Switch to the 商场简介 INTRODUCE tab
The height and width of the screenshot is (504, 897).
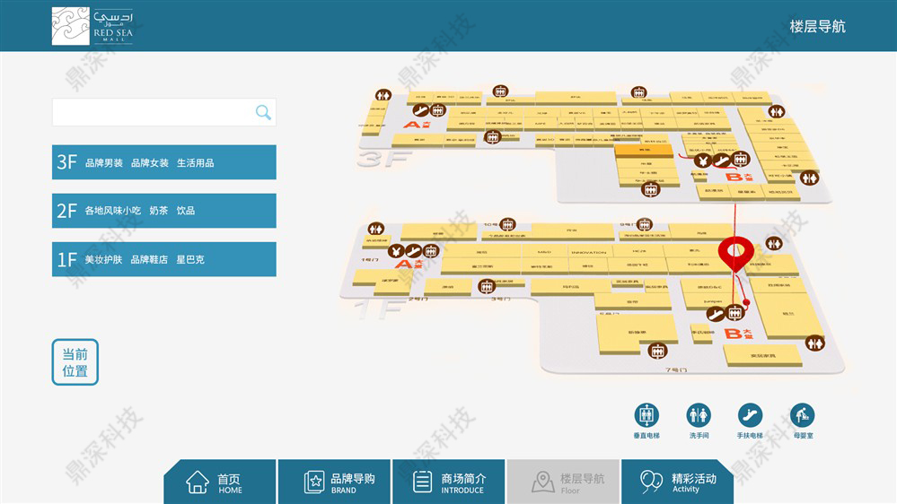pyautogui.click(x=448, y=482)
